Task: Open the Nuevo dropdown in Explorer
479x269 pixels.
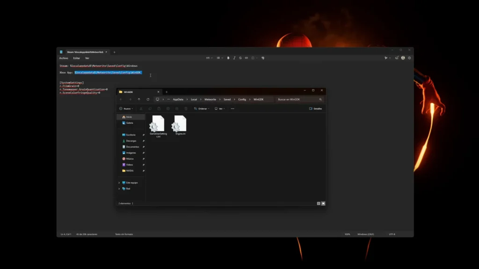Action: tap(126, 108)
